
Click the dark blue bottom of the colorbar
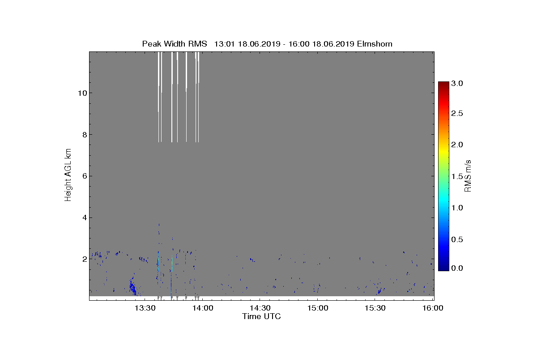tap(443, 267)
